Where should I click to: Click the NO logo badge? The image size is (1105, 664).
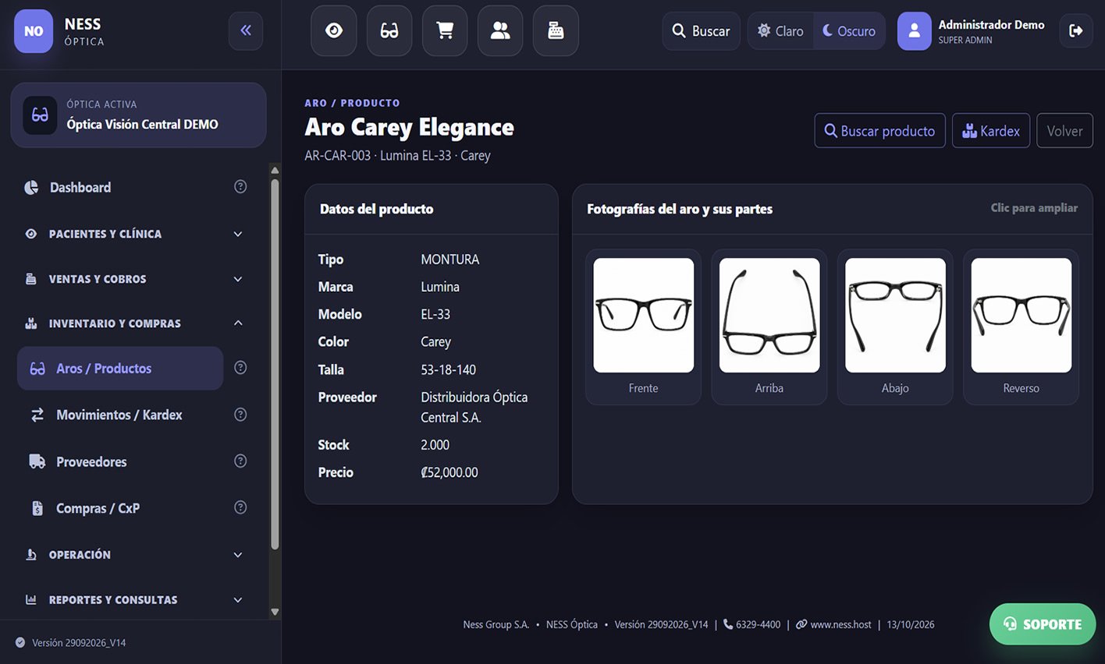pyautogui.click(x=34, y=31)
